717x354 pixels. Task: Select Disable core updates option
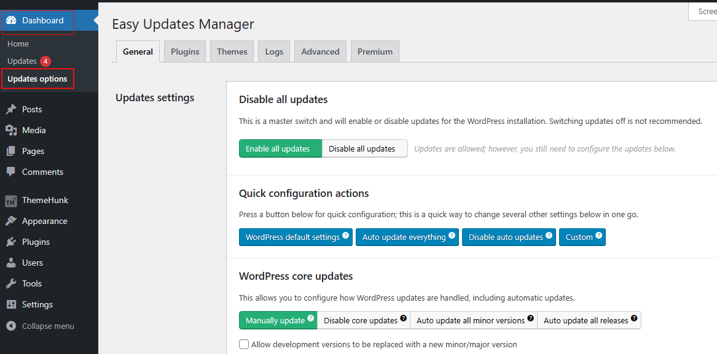(361, 320)
